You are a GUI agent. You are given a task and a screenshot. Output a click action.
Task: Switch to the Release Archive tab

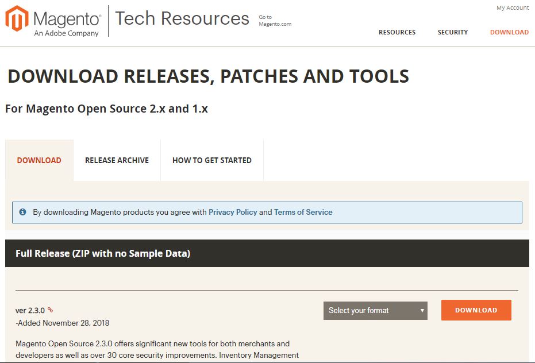click(117, 160)
